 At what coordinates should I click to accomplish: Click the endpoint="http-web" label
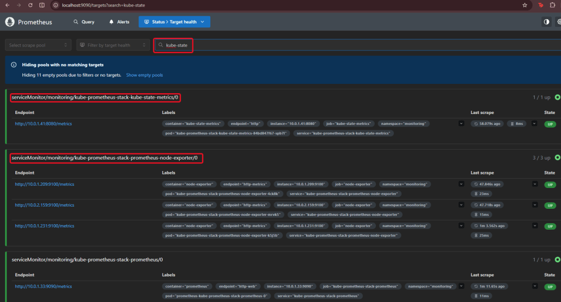pyautogui.click(x=238, y=286)
